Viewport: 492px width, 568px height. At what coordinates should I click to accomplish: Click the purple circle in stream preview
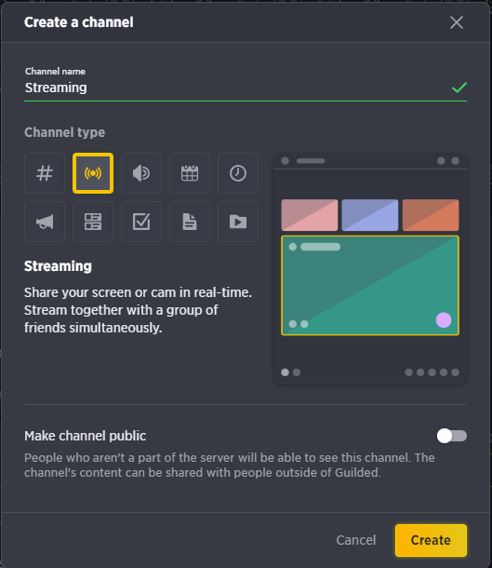(444, 320)
